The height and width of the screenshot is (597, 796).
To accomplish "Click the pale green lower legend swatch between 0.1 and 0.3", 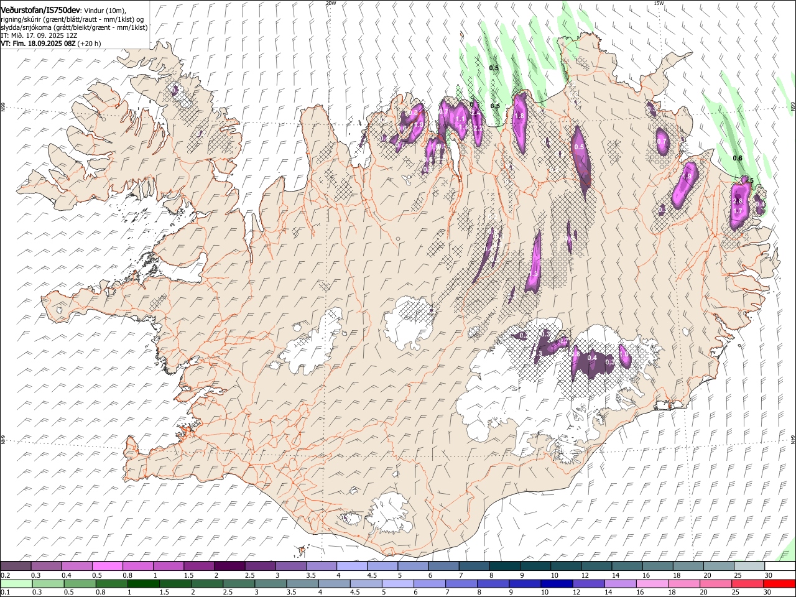I will (x=16, y=583).
